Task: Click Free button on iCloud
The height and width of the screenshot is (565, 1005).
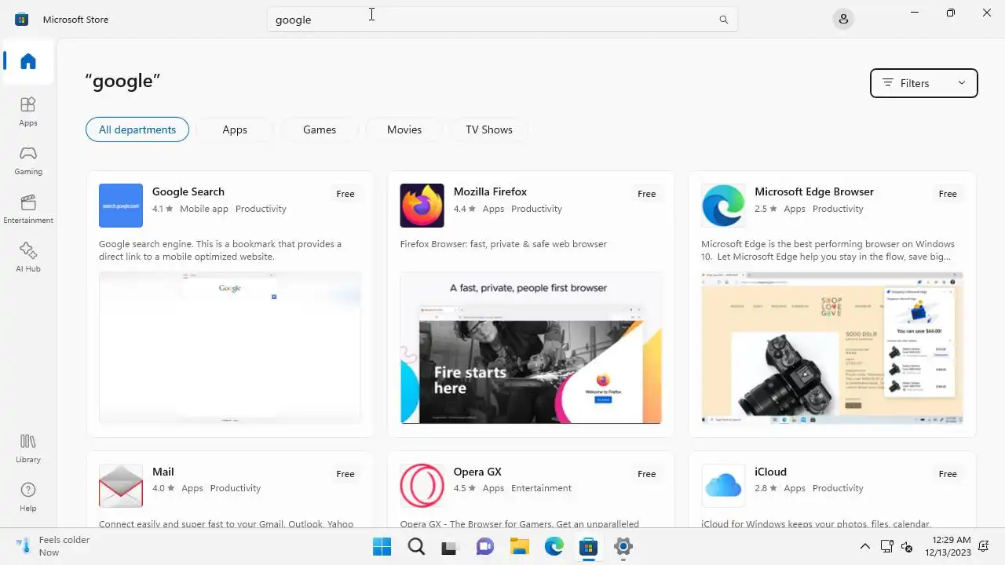Action: [x=948, y=474]
